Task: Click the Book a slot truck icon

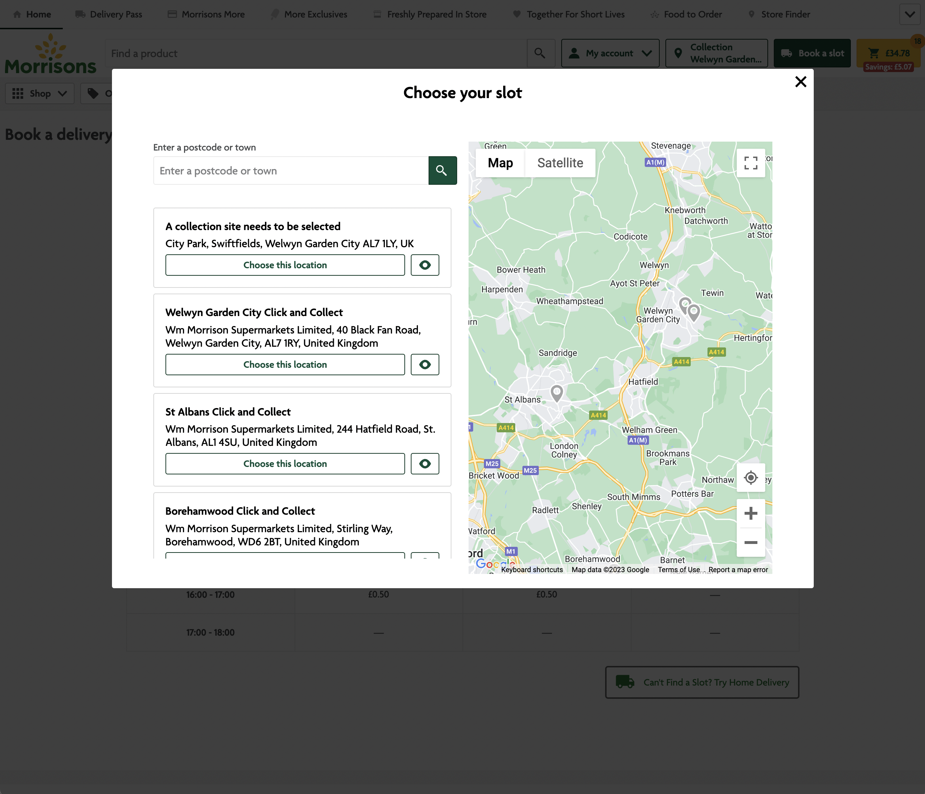Action: (x=786, y=53)
